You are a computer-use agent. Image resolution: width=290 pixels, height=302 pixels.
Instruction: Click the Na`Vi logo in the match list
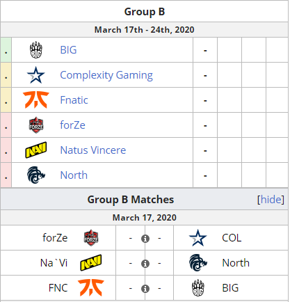pos(91,263)
